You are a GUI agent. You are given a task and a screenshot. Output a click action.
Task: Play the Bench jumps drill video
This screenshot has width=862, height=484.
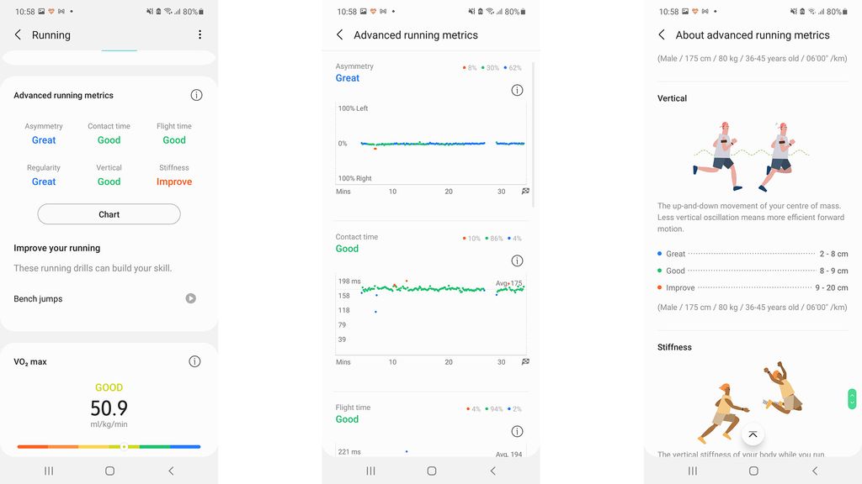tap(191, 298)
